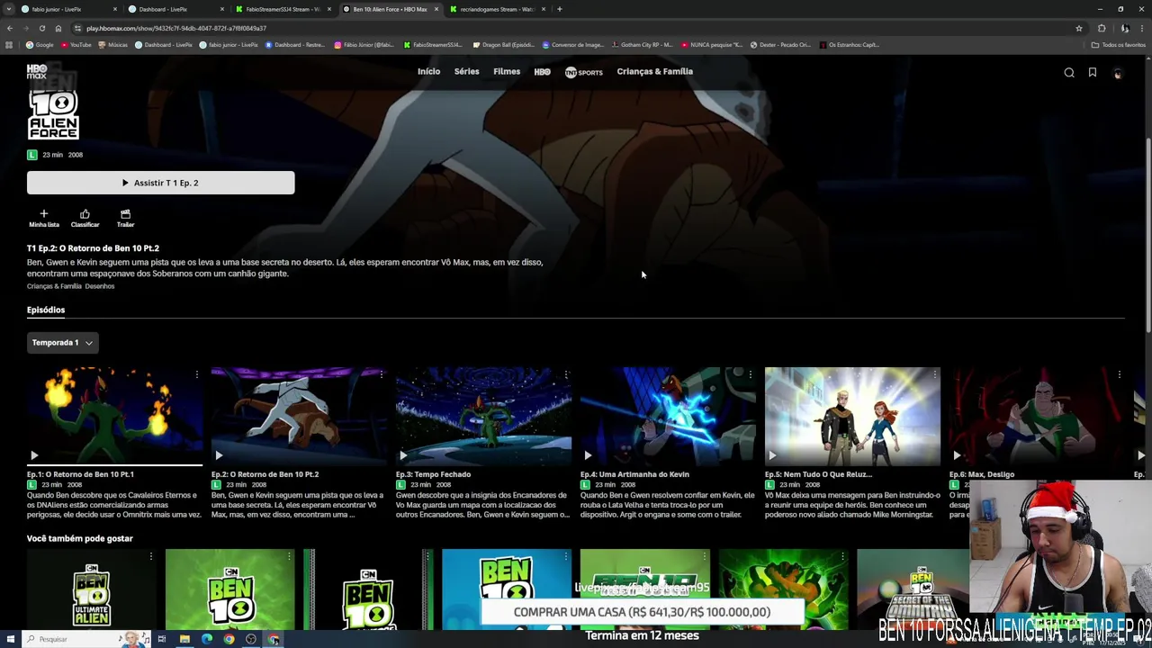Play Ep.6 Max, Desligo via play icon
Image resolution: width=1152 pixels, height=648 pixels.
(x=957, y=455)
